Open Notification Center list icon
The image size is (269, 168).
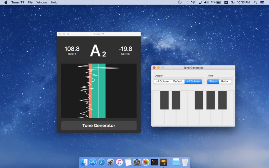[x=262, y=2]
